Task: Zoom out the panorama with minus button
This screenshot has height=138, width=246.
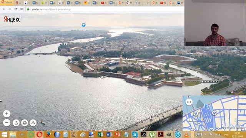Action: [7, 123]
